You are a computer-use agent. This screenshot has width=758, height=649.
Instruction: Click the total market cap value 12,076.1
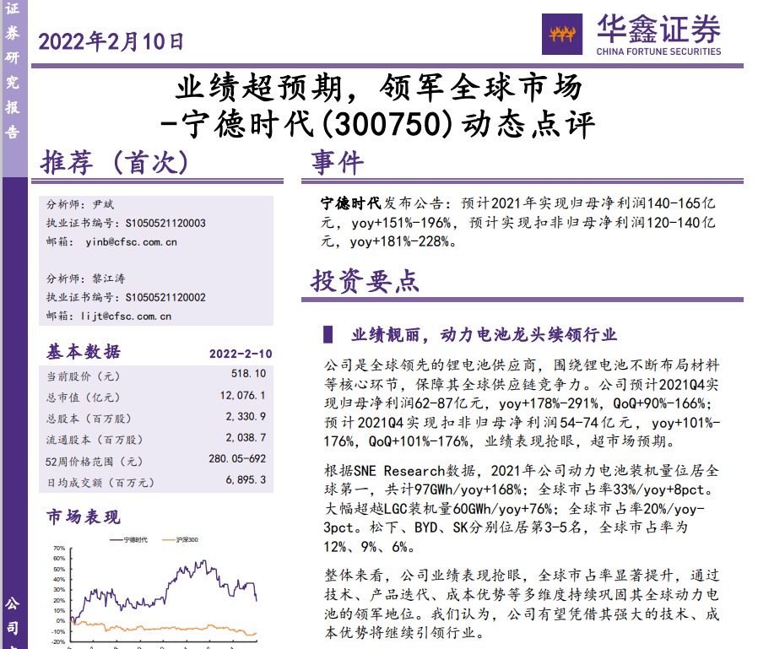pos(242,395)
